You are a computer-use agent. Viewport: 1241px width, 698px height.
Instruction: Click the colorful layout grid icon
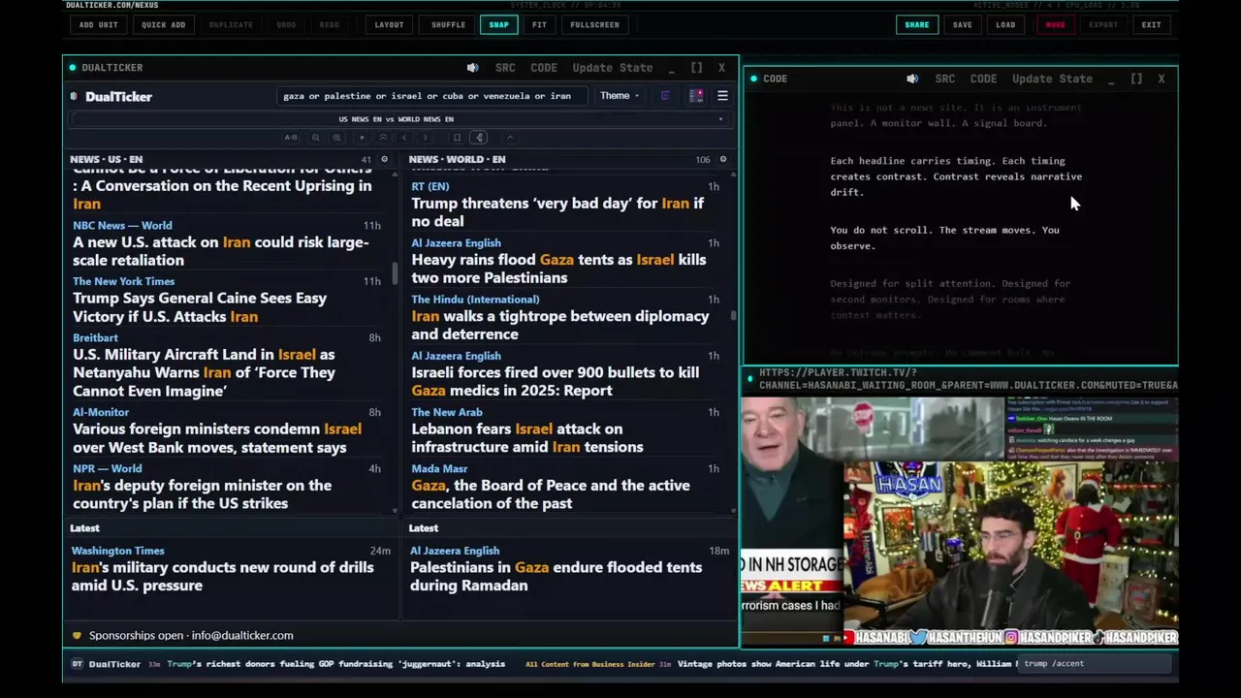[x=696, y=96]
